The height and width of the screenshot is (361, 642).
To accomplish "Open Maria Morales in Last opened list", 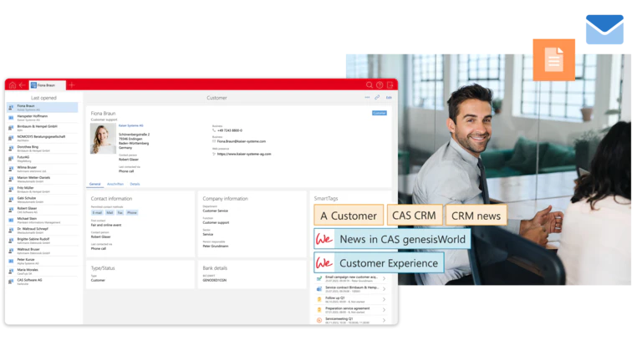I will pyautogui.click(x=42, y=271).
